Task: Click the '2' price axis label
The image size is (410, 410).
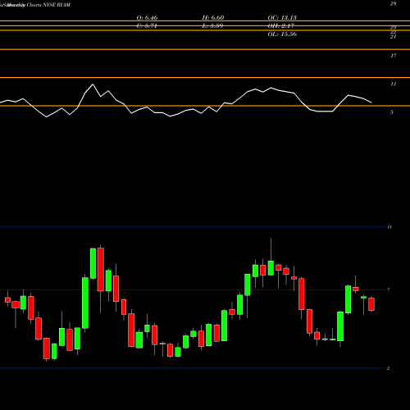Action: [x=388, y=368]
